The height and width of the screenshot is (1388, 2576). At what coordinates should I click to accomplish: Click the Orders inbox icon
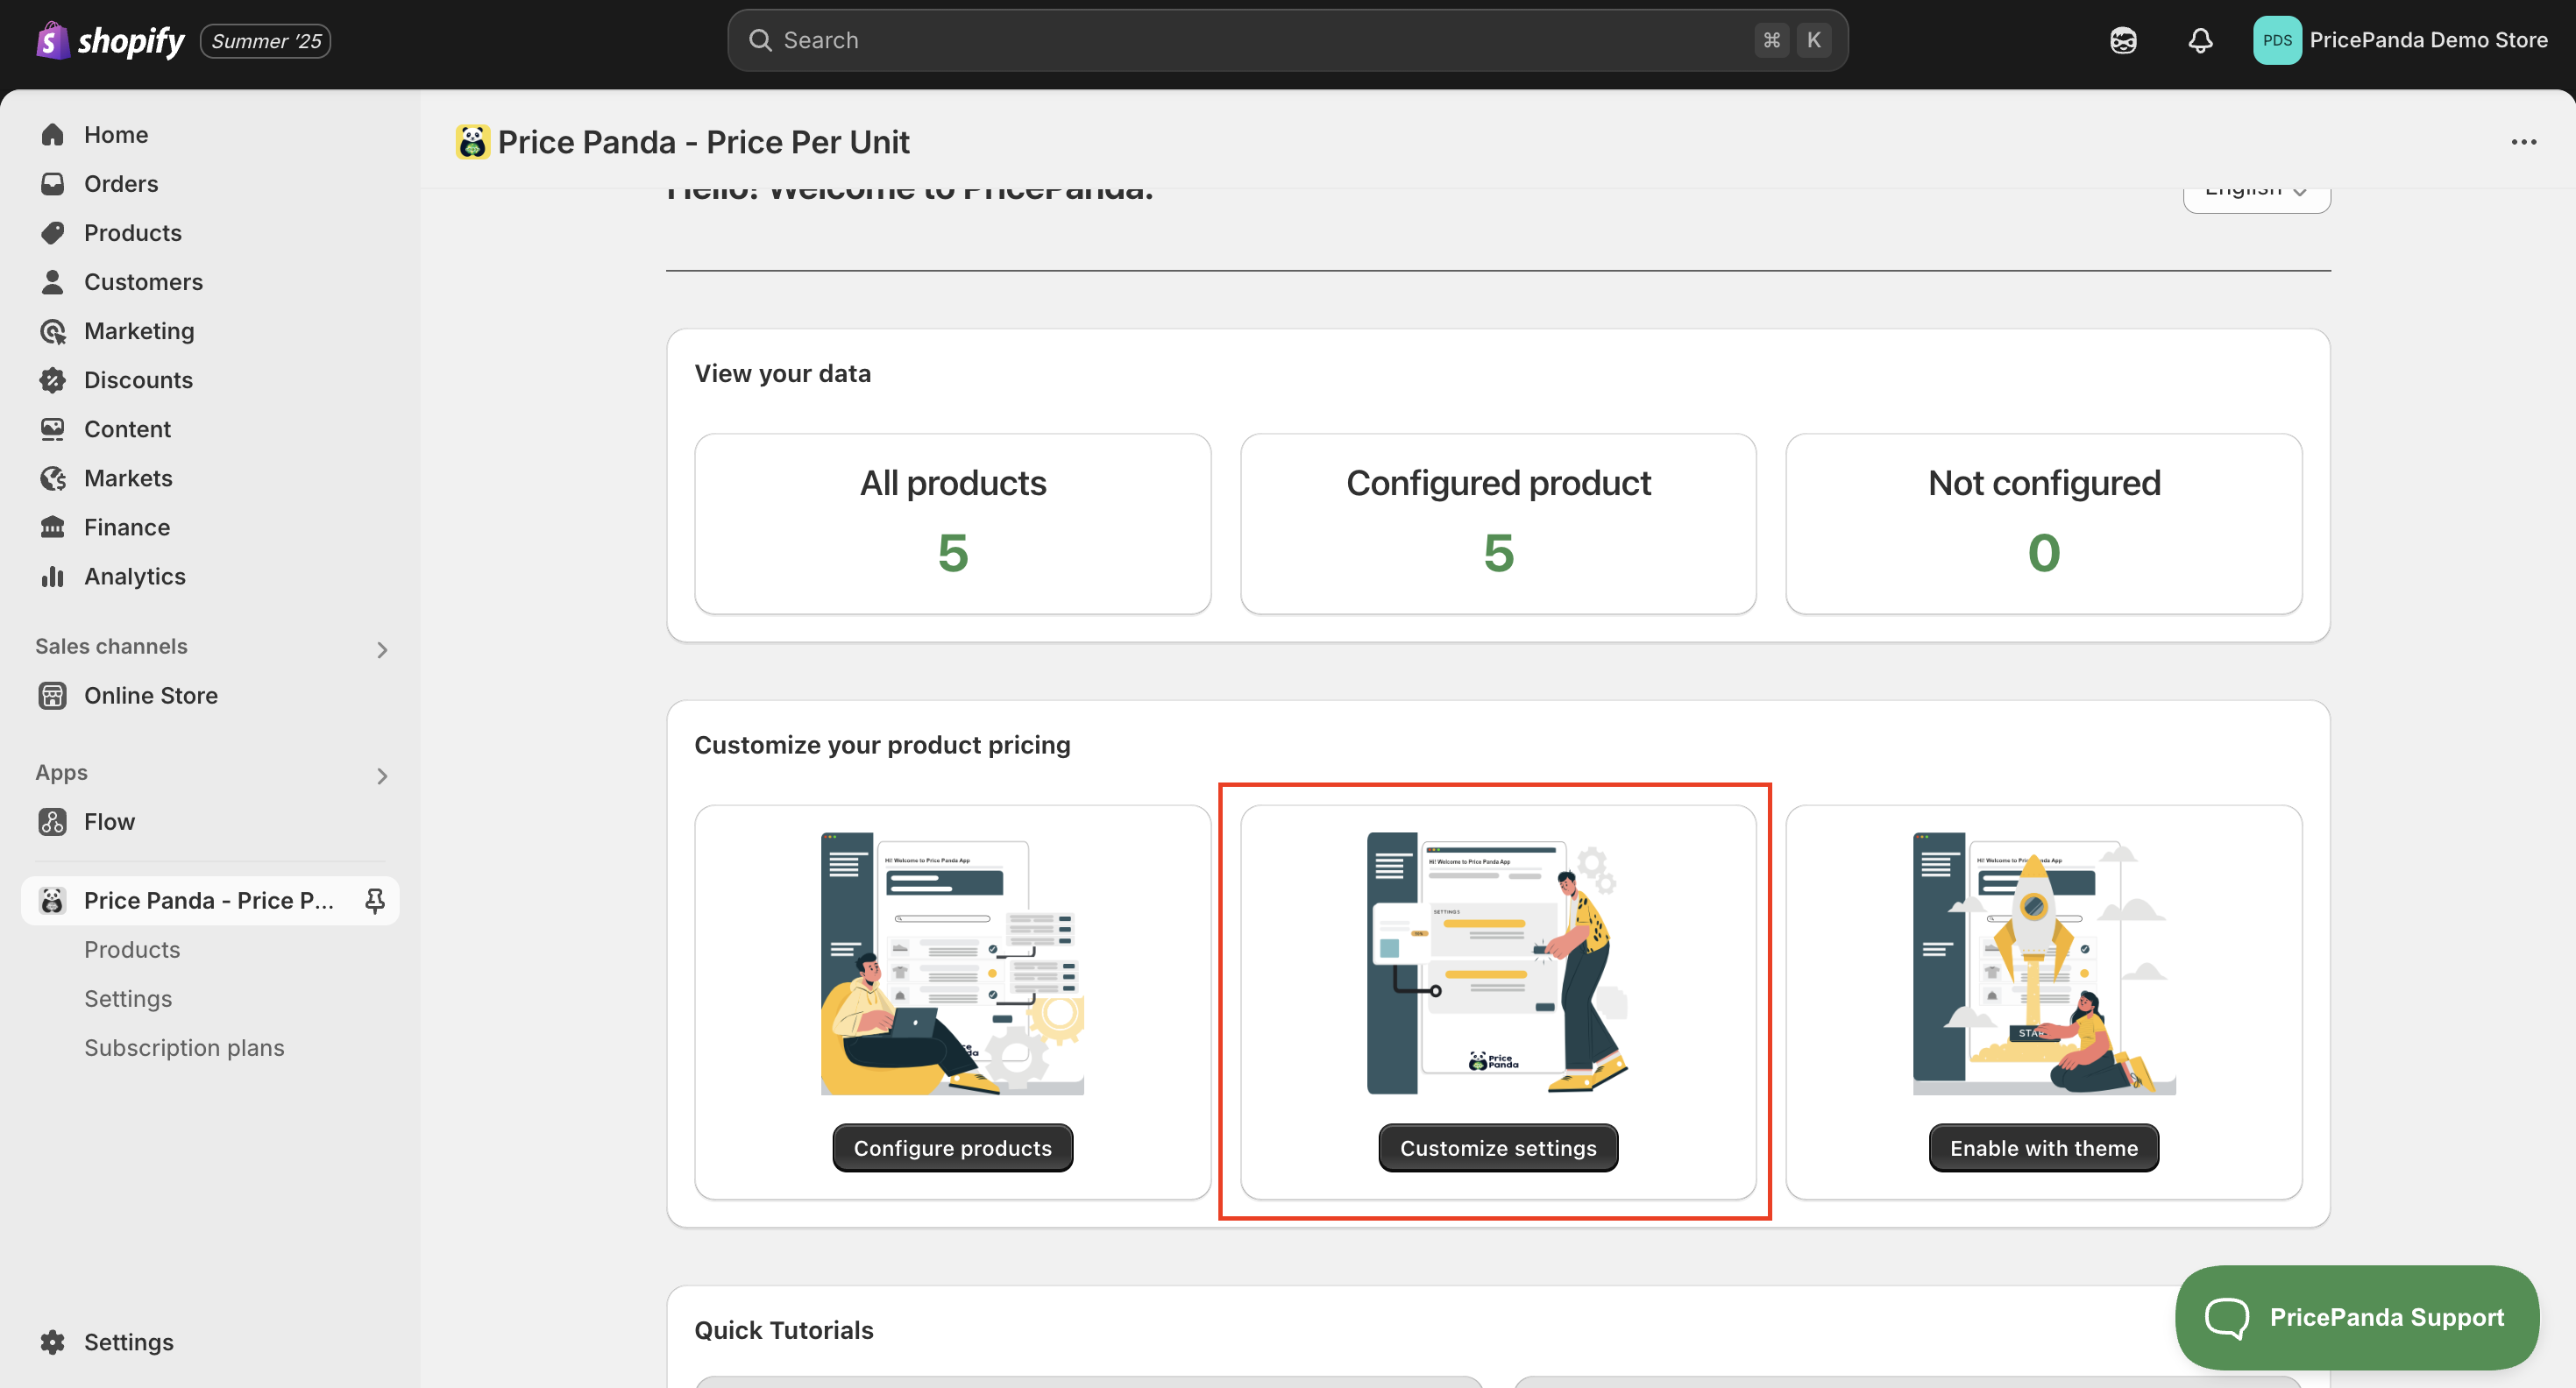coord(53,184)
